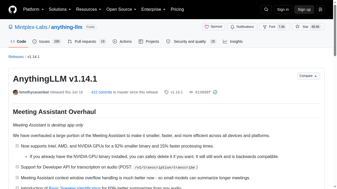Click the tag icon beside v1.14.1
This screenshot has width=337, height=189.
tap(166, 92)
